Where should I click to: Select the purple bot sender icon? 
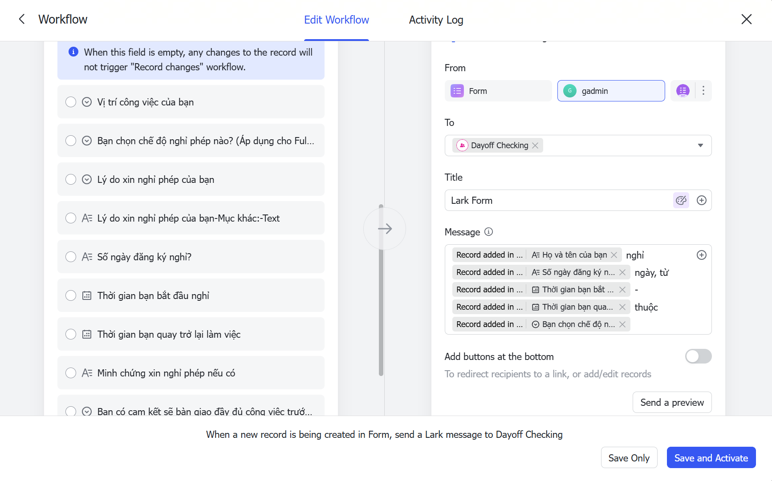pyautogui.click(x=683, y=91)
